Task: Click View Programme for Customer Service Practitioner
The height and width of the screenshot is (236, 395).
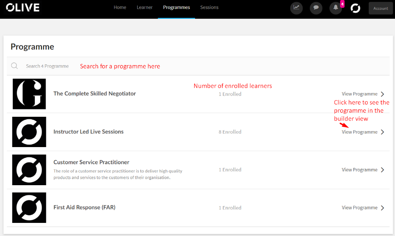Action: (x=359, y=170)
